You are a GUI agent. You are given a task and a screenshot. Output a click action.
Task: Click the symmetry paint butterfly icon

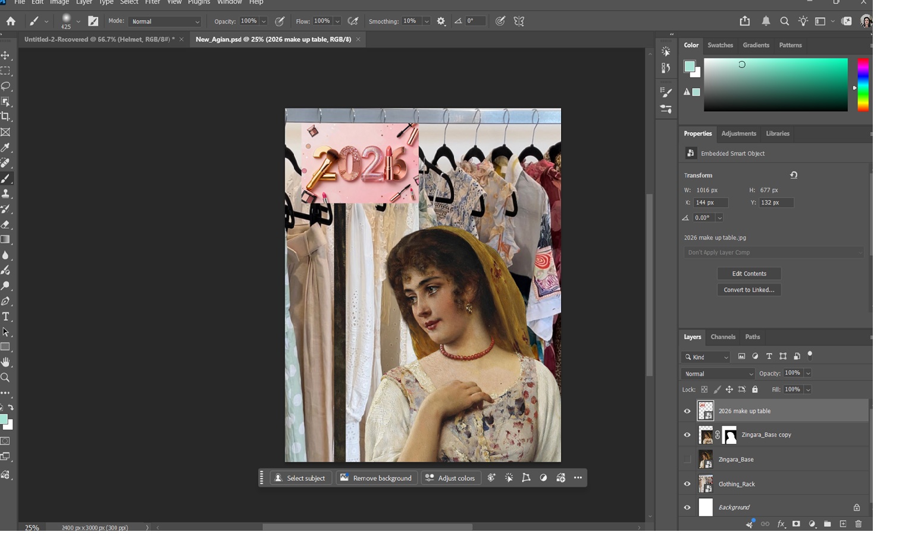[519, 21]
